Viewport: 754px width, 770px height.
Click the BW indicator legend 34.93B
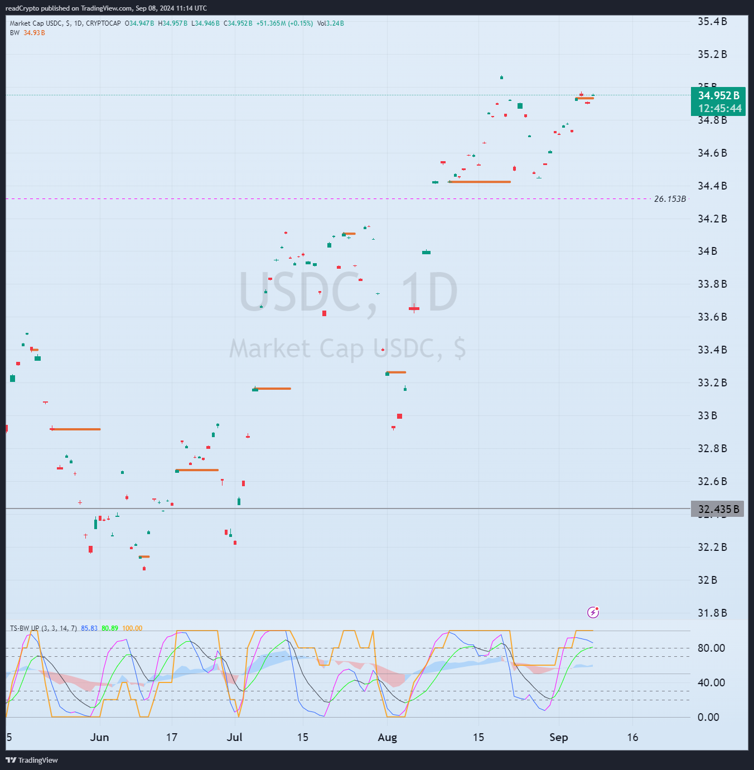coord(27,33)
